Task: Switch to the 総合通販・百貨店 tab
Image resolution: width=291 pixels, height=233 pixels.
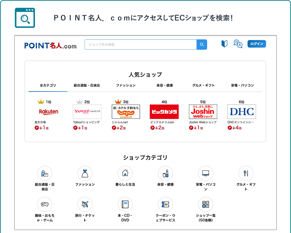Action: pyautogui.click(x=87, y=85)
